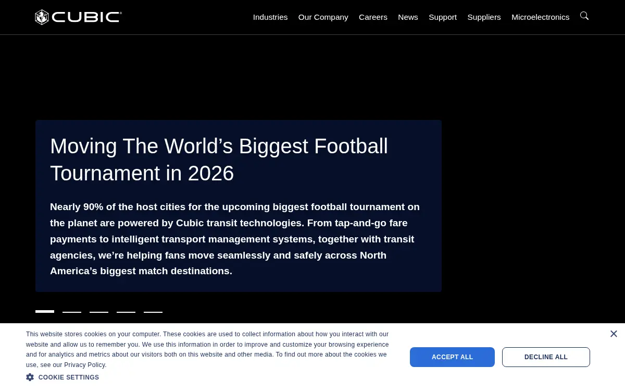Image resolution: width=625 pixels, height=391 pixels.
Task: Click the cookie settings gear icon
Action: pyautogui.click(x=30, y=377)
